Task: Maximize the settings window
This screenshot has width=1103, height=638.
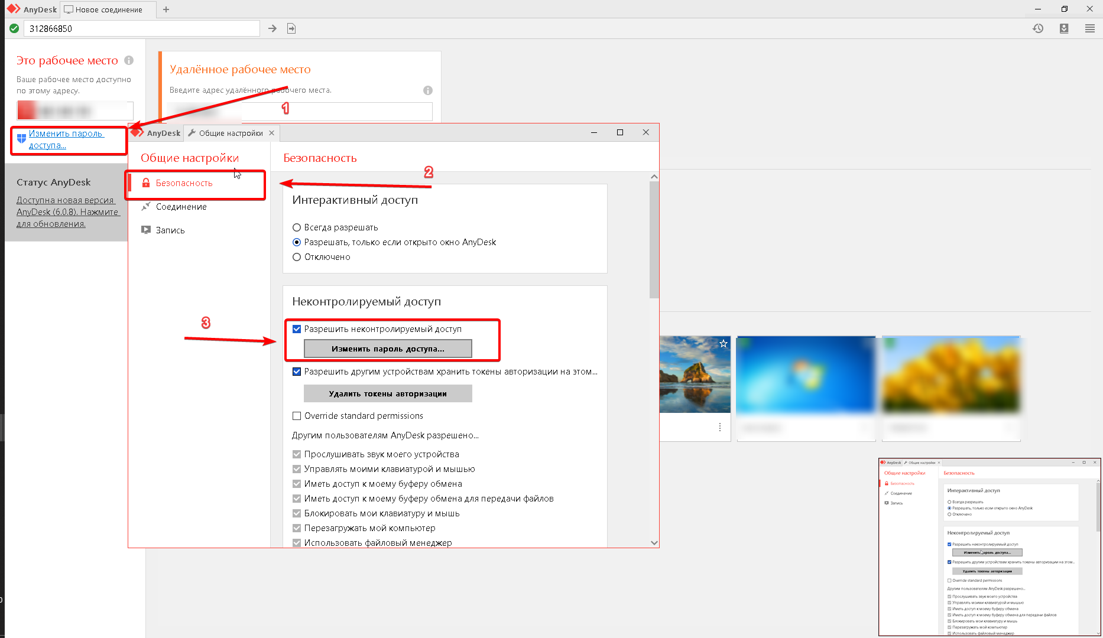Action: (620, 132)
